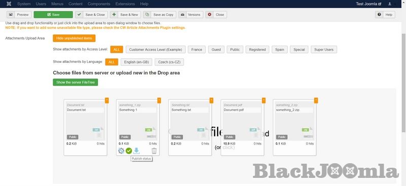Click the toolbar Close button
Screen dimensions: 406x186
click(216, 15)
